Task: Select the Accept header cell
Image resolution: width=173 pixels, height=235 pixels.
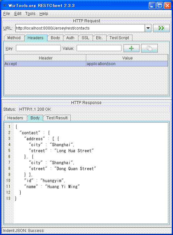Action: tap(45, 64)
